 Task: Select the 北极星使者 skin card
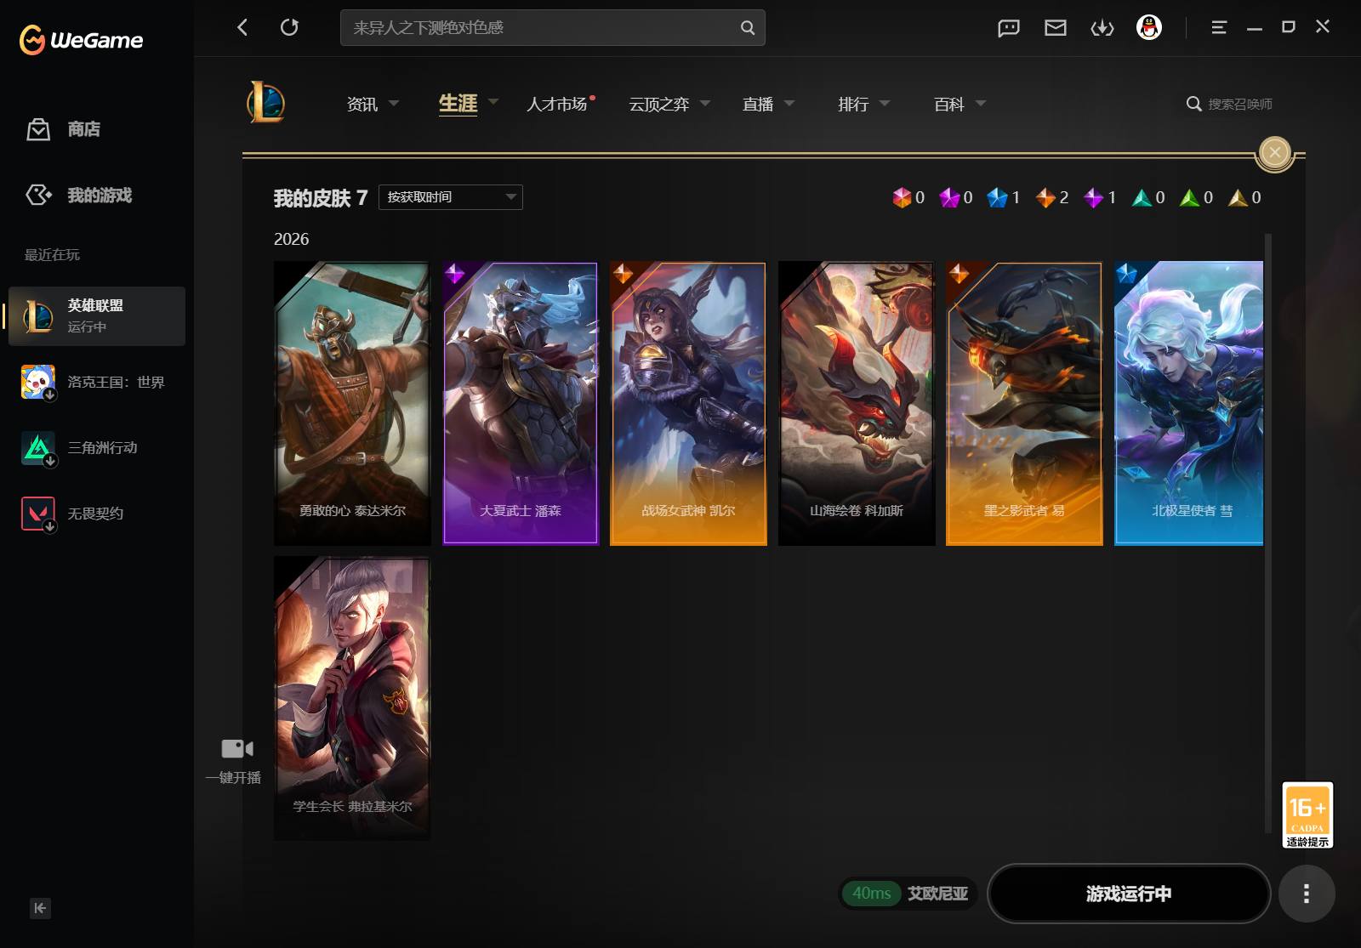(1188, 403)
